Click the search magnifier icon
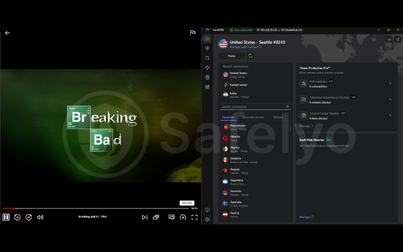The image size is (403, 252). tap(287, 106)
